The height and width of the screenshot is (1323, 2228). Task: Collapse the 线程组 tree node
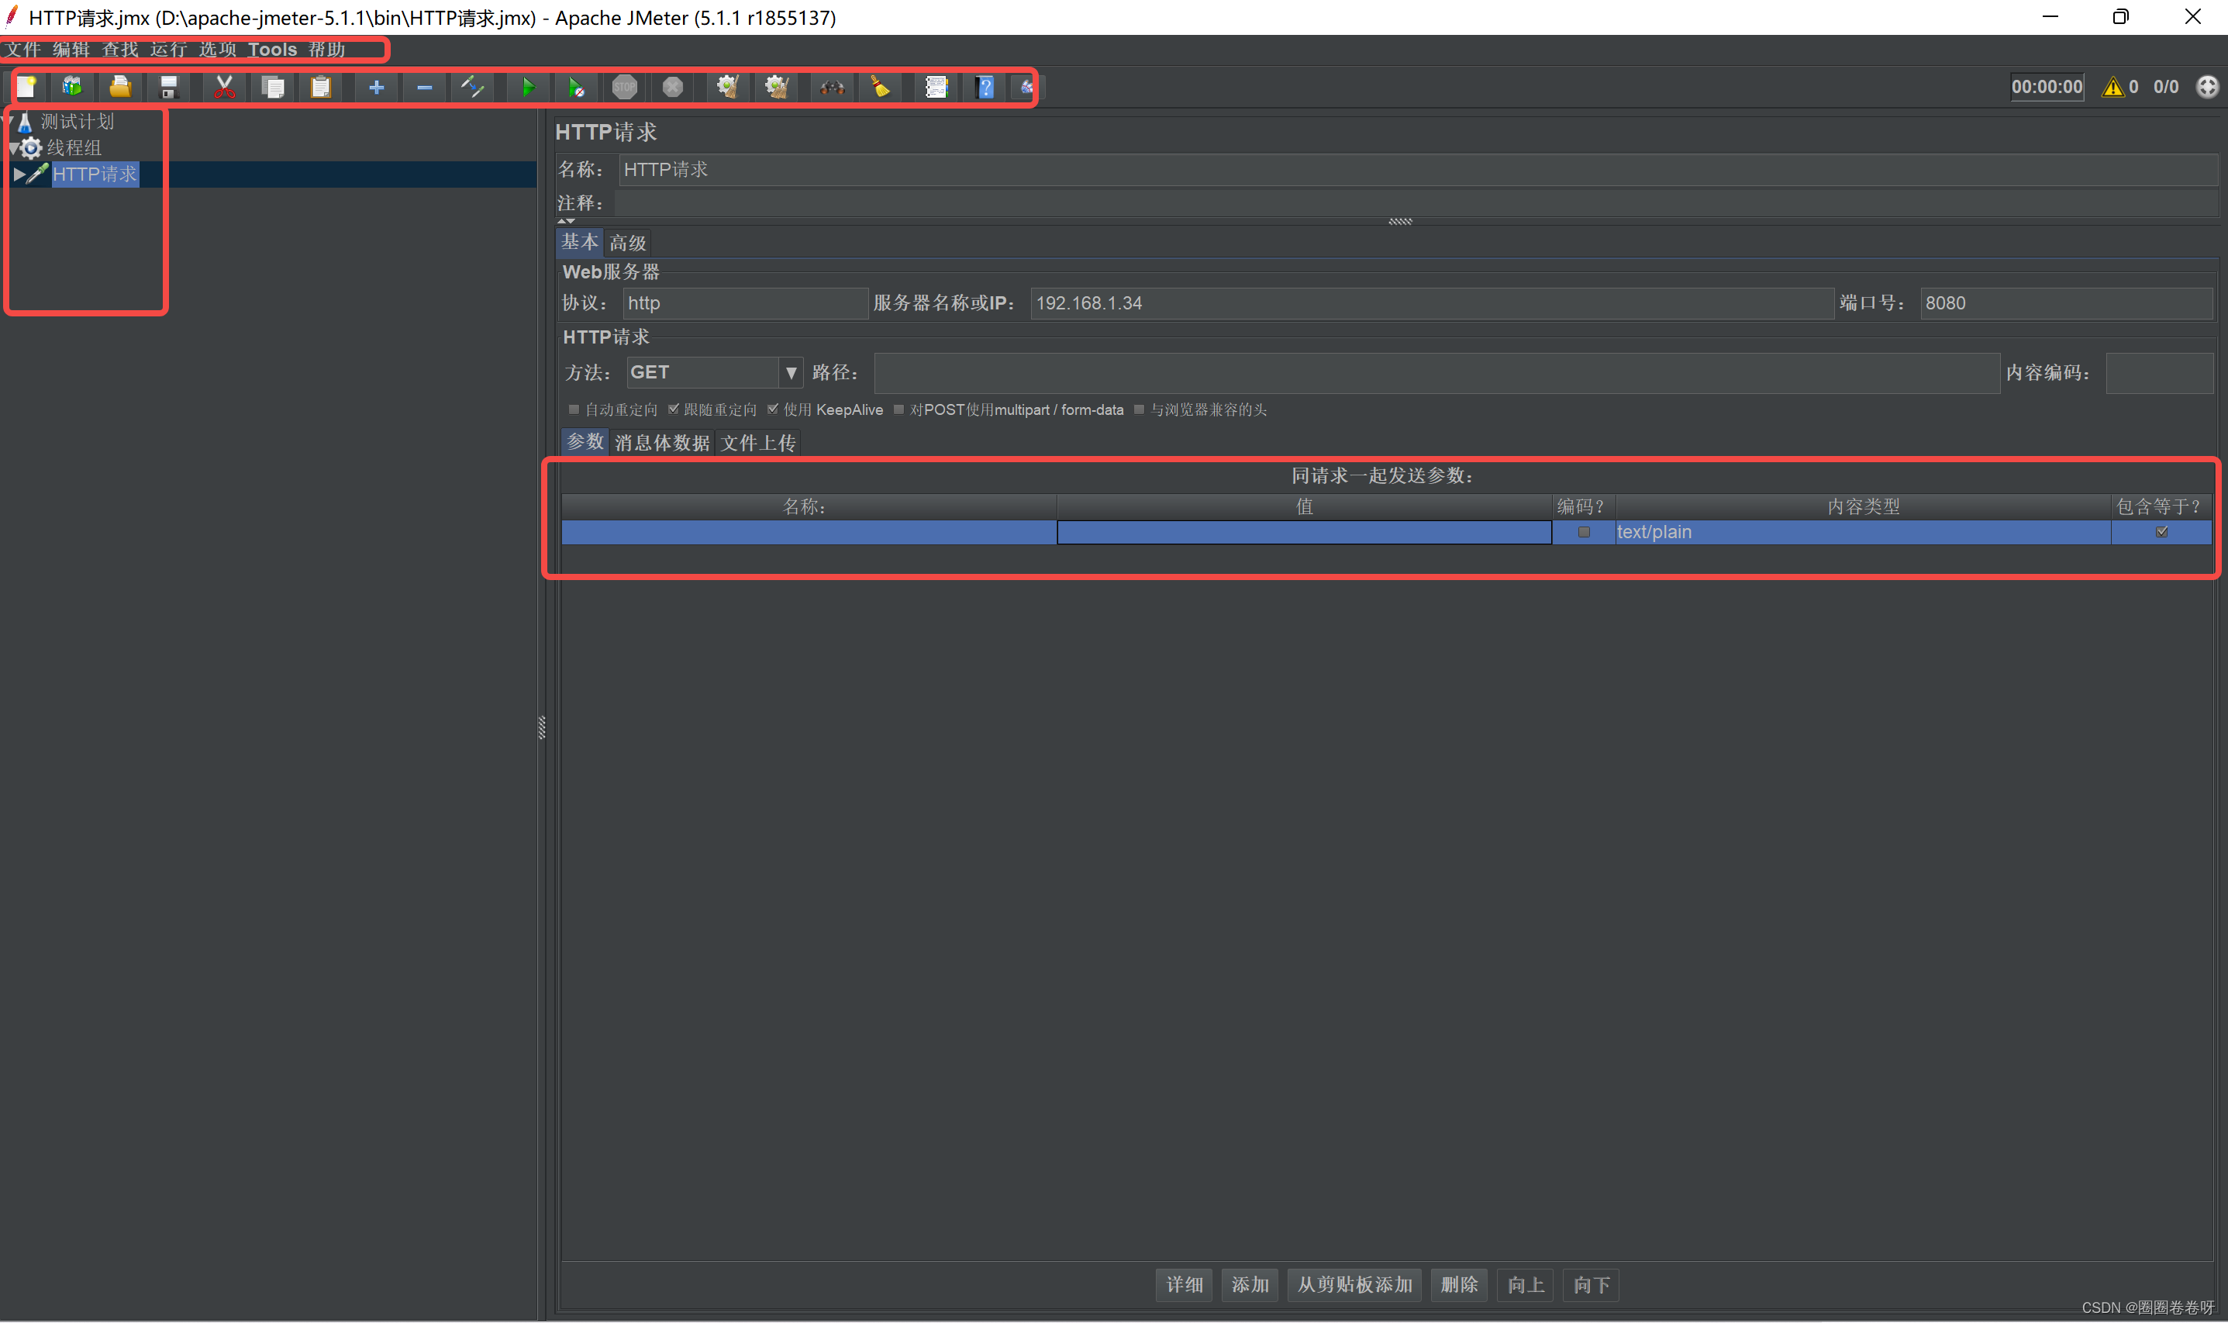tap(13, 148)
